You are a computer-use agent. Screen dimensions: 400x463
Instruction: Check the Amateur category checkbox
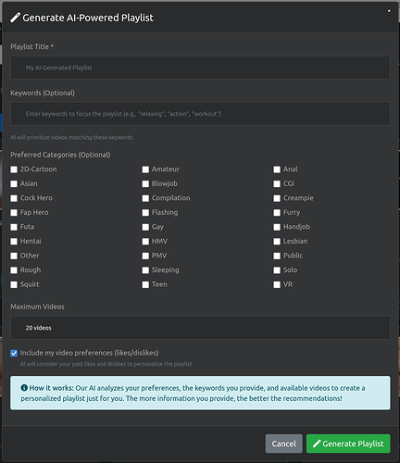(x=145, y=169)
